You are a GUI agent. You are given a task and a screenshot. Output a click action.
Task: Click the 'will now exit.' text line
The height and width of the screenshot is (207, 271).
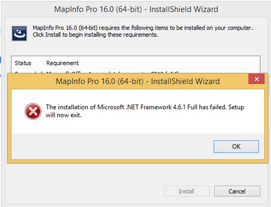[63, 115]
